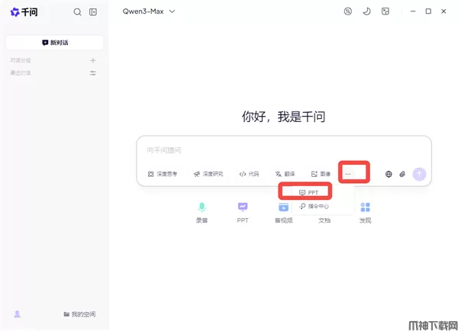The image size is (458, 331).
Task: Open the 录音 recording shortcut
Action: click(202, 212)
